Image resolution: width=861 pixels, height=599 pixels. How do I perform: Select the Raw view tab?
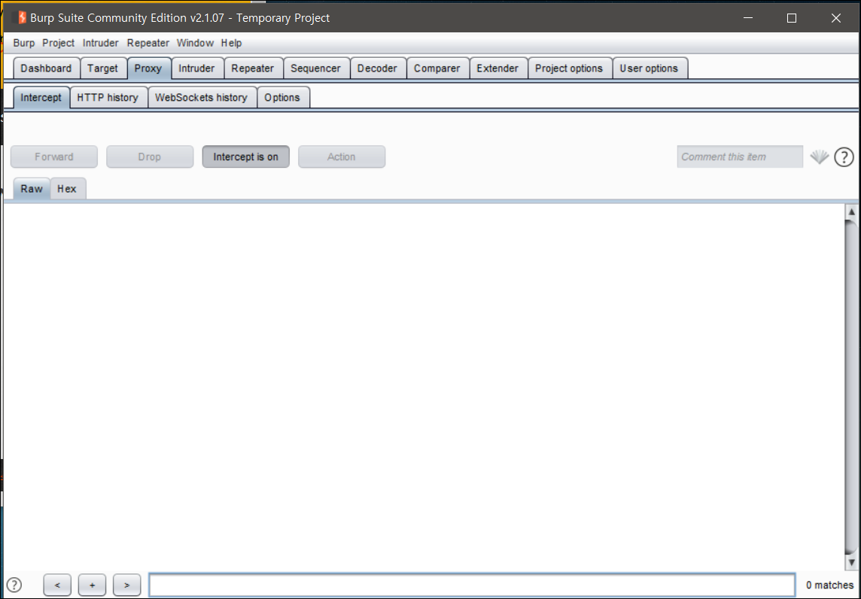pyautogui.click(x=32, y=188)
